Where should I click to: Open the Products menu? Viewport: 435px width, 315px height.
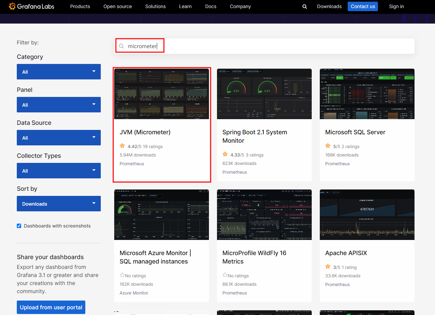coord(80,6)
